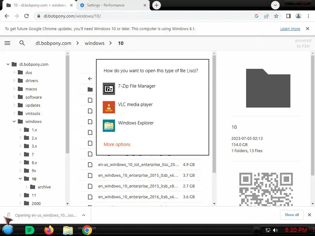Expand the macos folder
The height and width of the screenshot is (236, 315).
click(14, 89)
